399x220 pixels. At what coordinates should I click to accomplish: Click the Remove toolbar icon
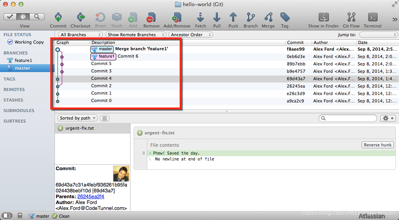[x=151, y=17]
